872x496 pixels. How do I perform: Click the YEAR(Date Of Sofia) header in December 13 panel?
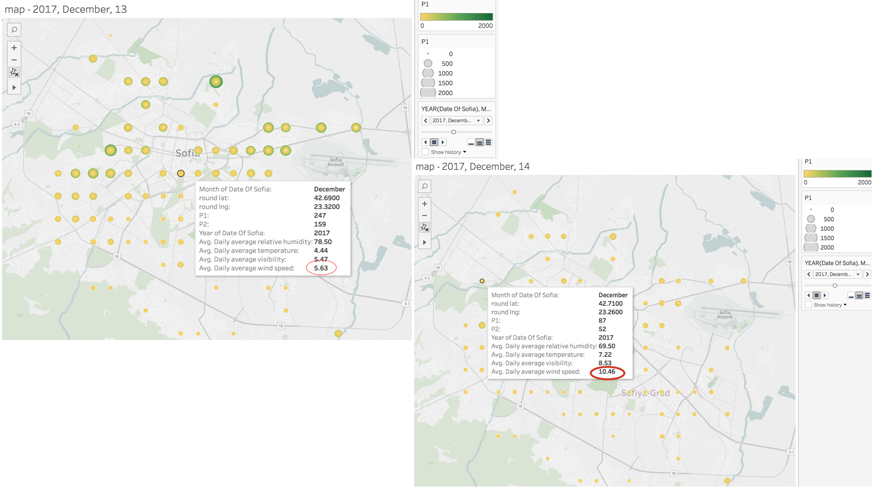tap(456, 109)
